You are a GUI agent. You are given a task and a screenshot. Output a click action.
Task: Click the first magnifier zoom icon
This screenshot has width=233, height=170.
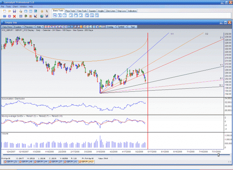75,27
